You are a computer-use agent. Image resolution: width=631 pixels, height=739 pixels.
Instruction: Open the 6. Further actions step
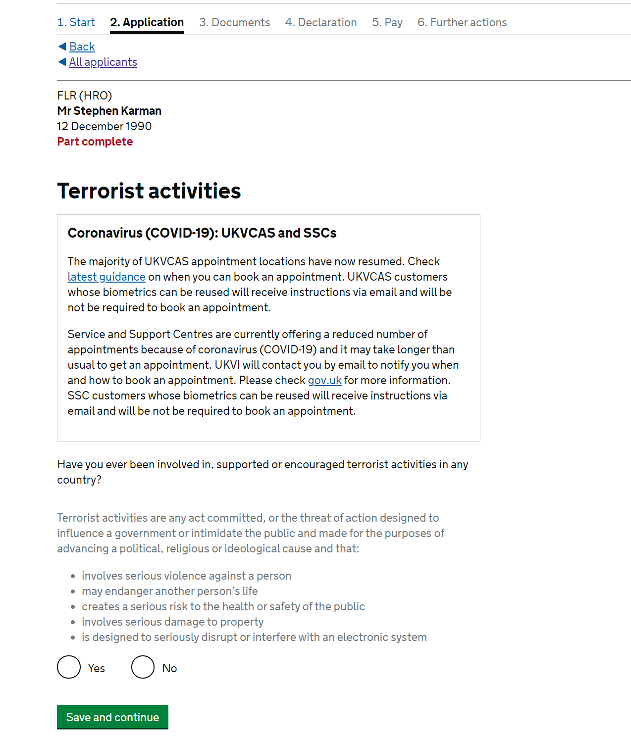(x=462, y=22)
